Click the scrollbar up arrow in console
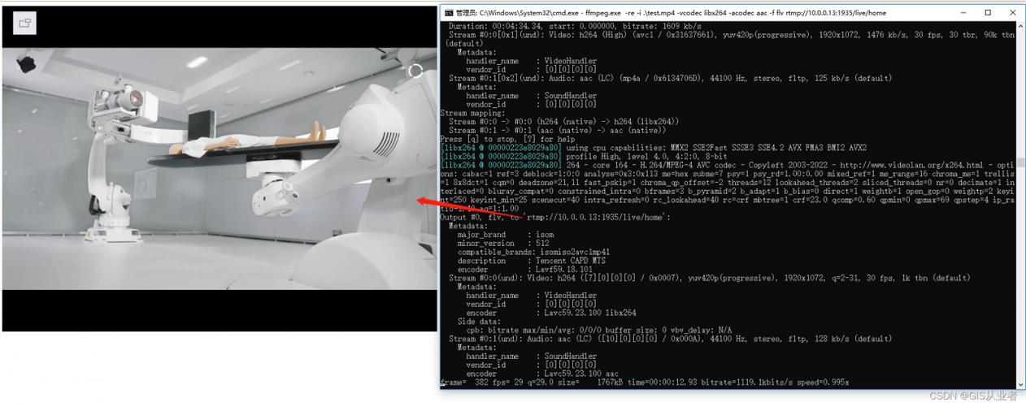Screen dimensions: 1026x406 click(1020, 27)
